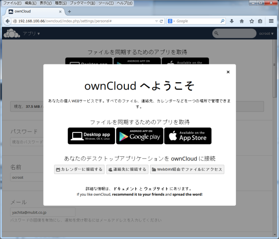The image size is (279, 239).
Task: Focus the ownCloud search field
Action: [234, 33]
